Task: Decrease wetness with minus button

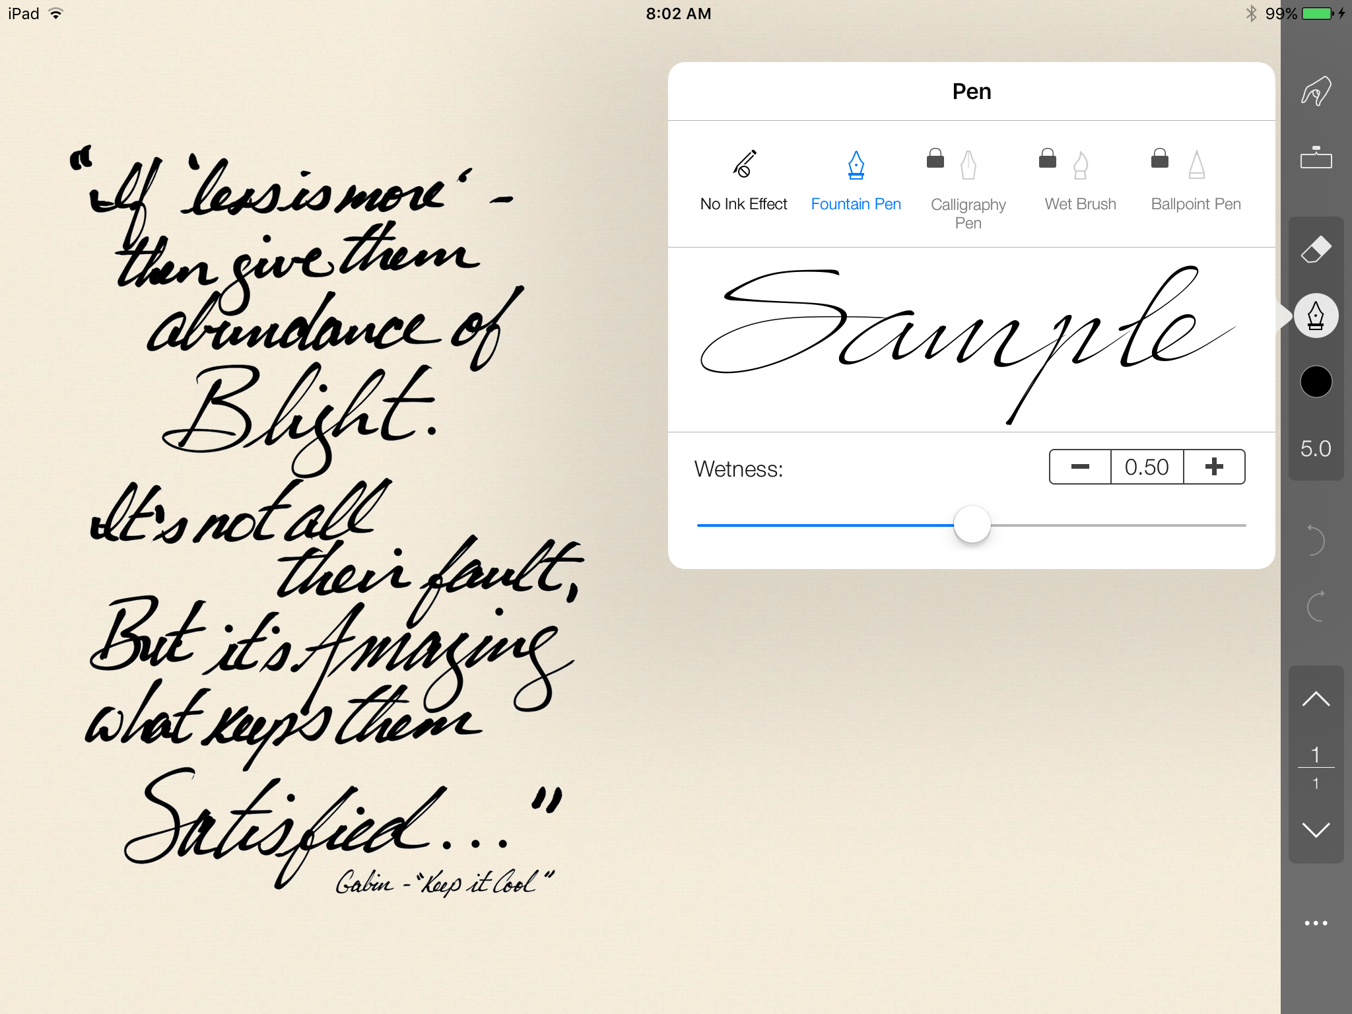Action: pos(1080,467)
